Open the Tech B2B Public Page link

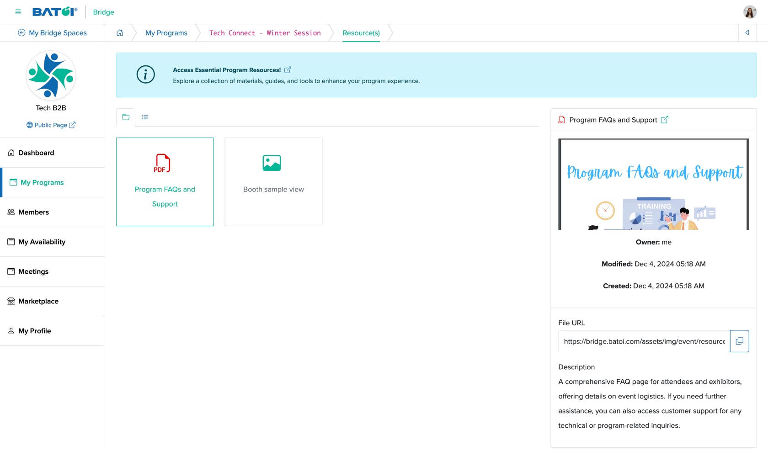click(51, 125)
